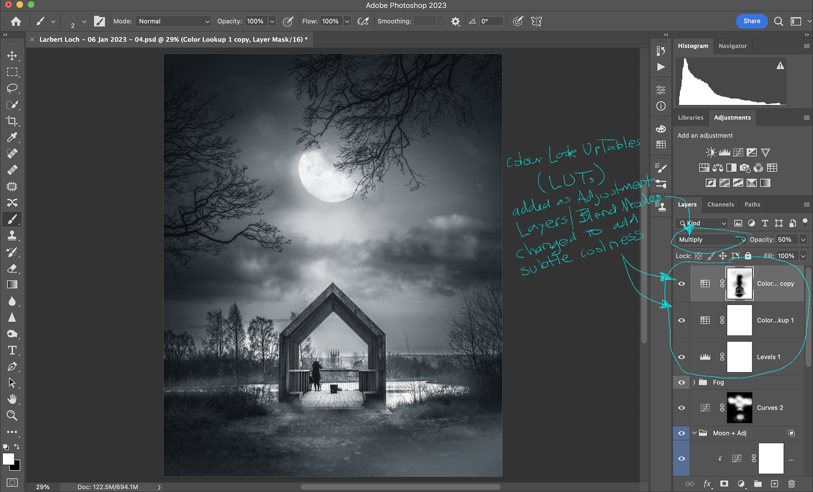Select the Move tool
The image size is (813, 492).
click(12, 56)
